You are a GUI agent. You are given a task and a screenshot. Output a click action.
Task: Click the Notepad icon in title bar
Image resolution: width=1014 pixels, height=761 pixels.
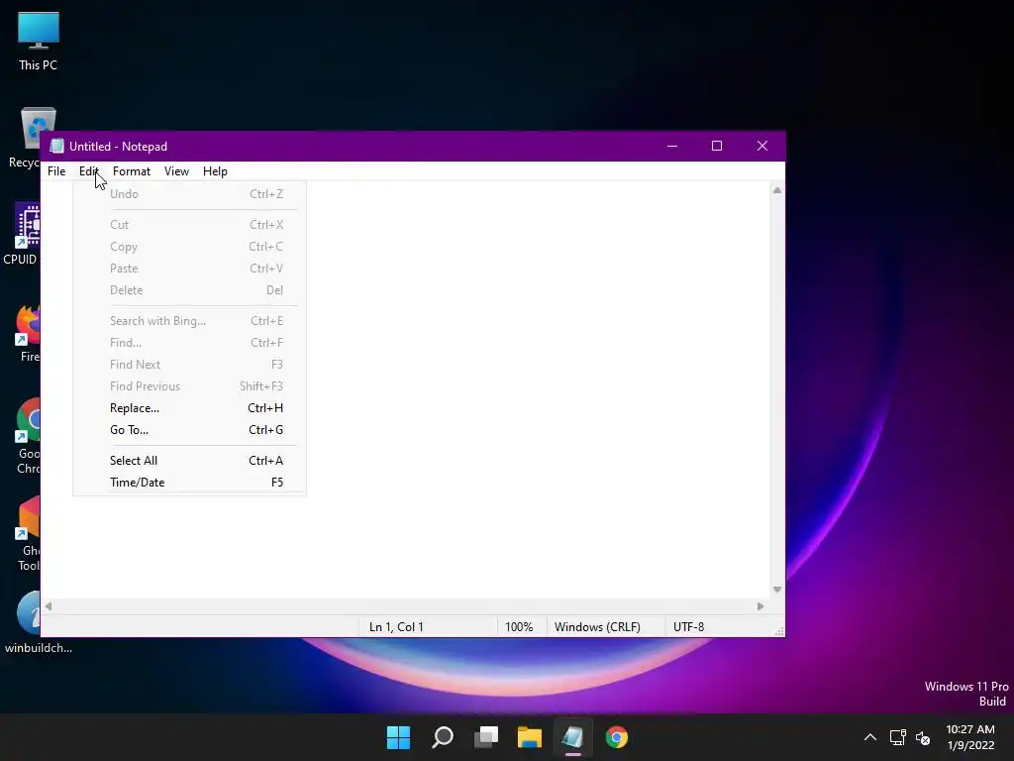pyautogui.click(x=56, y=147)
